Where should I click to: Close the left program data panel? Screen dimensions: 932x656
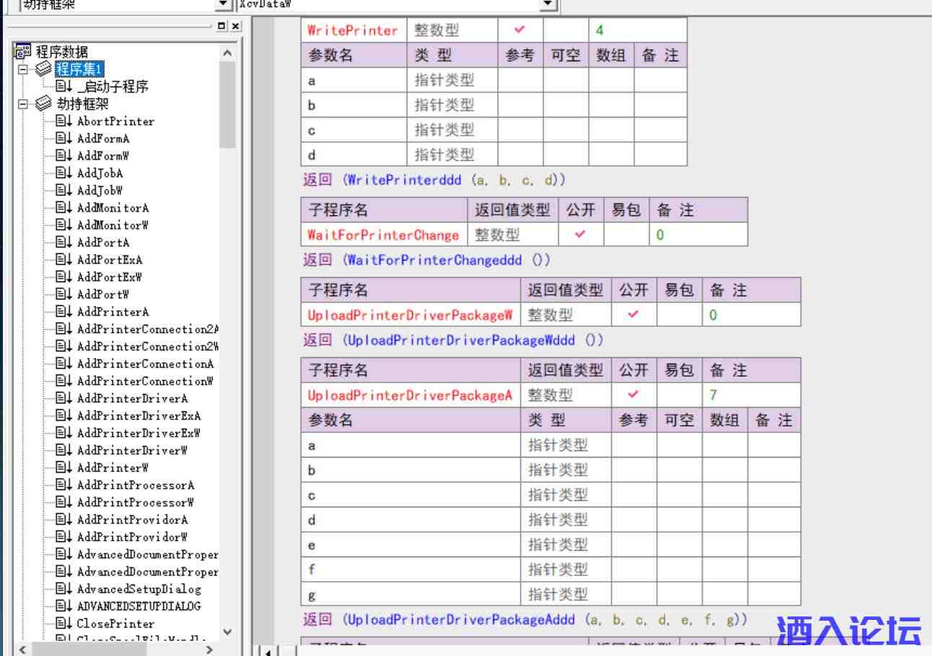(235, 26)
